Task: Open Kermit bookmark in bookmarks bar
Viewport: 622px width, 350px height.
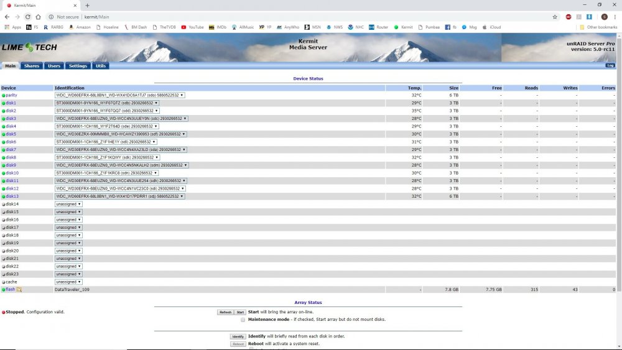Action: pyautogui.click(x=403, y=27)
